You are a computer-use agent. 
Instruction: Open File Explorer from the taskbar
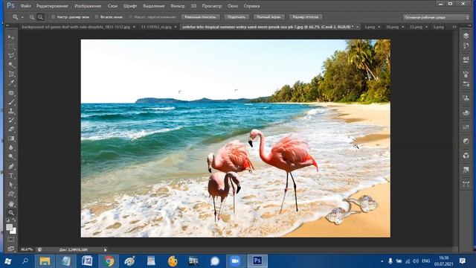pos(45,261)
